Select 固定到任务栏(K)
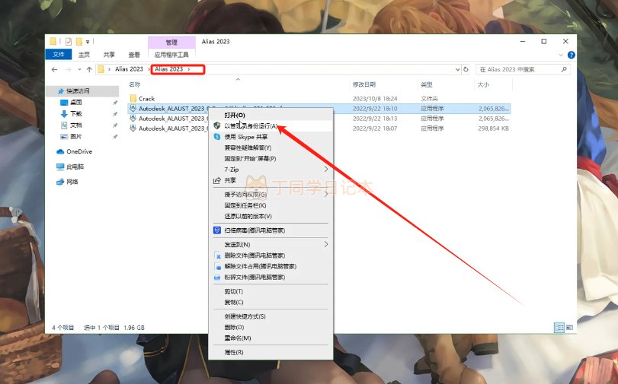 271,205
